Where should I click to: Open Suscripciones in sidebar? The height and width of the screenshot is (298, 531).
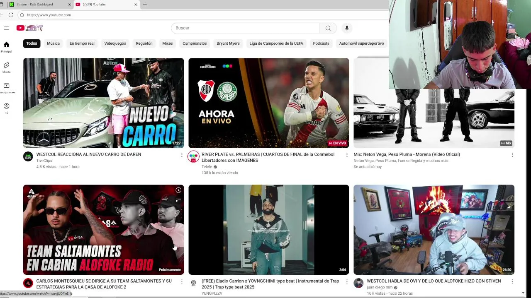click(6, 88)
